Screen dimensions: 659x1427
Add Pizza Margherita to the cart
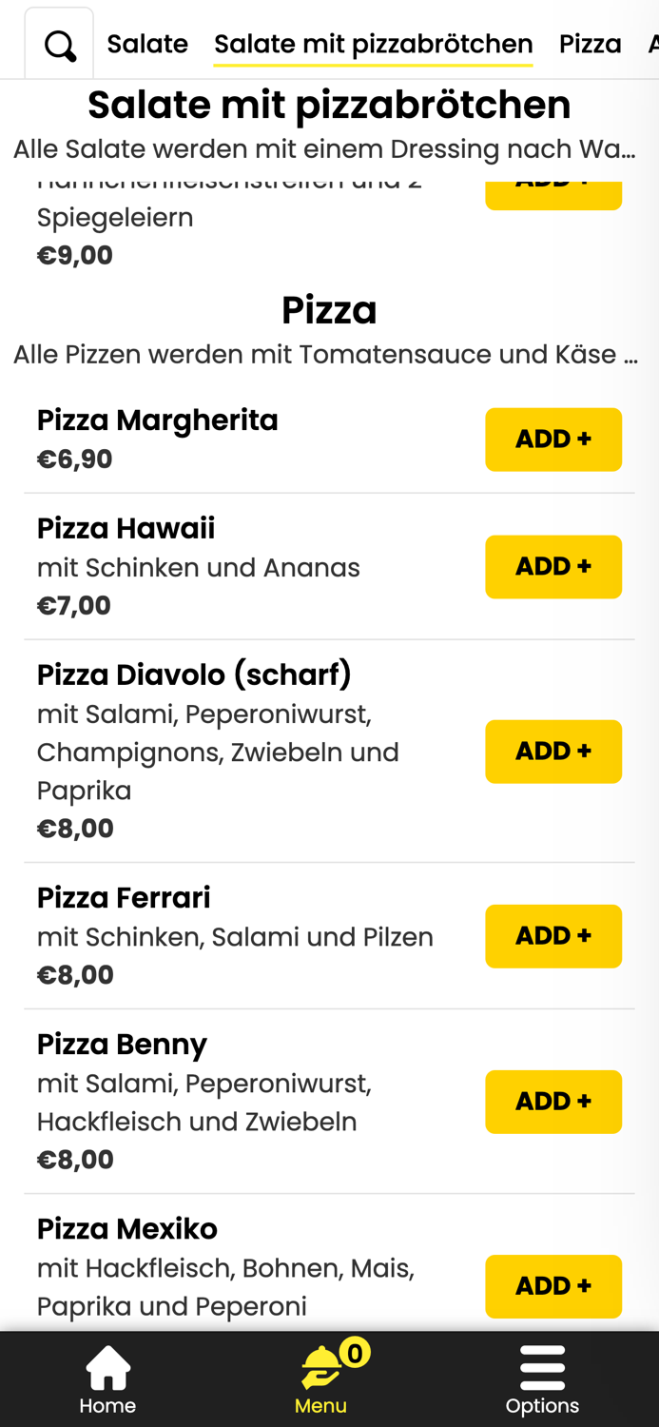[x=553, y=439]
